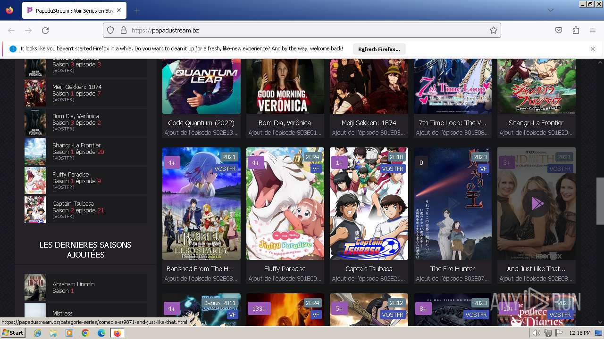Image resolution: width=604 pixels, height=339 pixels.
Task: Open the tracking protection shield icon
Action: [110, 30]
